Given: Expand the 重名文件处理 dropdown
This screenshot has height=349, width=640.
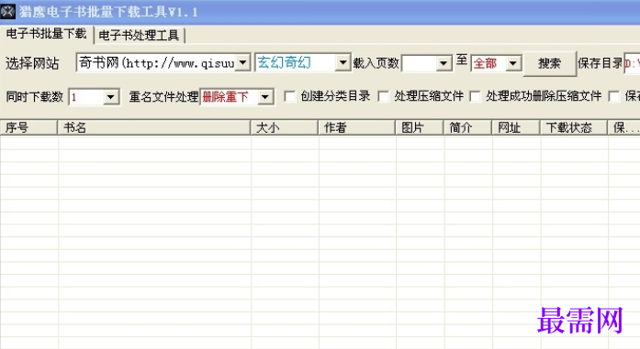Looking at the screenshot, I should pyautogui.click(x=264, y=97).
